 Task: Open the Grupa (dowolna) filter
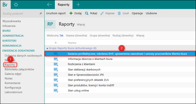click(x=100, y=36)
